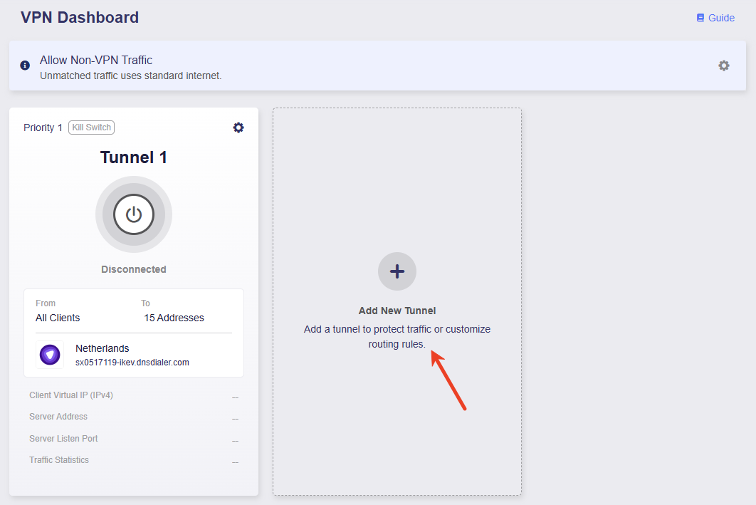Click the Allow Non-VPN Traffic heading
The width and height of the screenshot is (756, 505).
(96, 60)
